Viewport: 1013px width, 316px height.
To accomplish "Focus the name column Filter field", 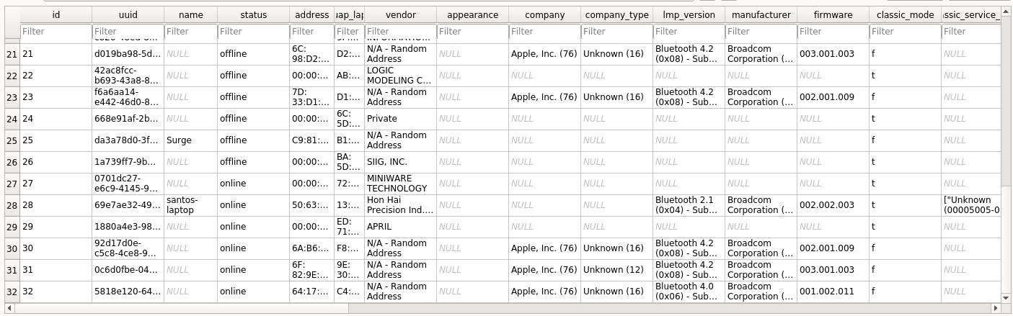I will [190, 32].
